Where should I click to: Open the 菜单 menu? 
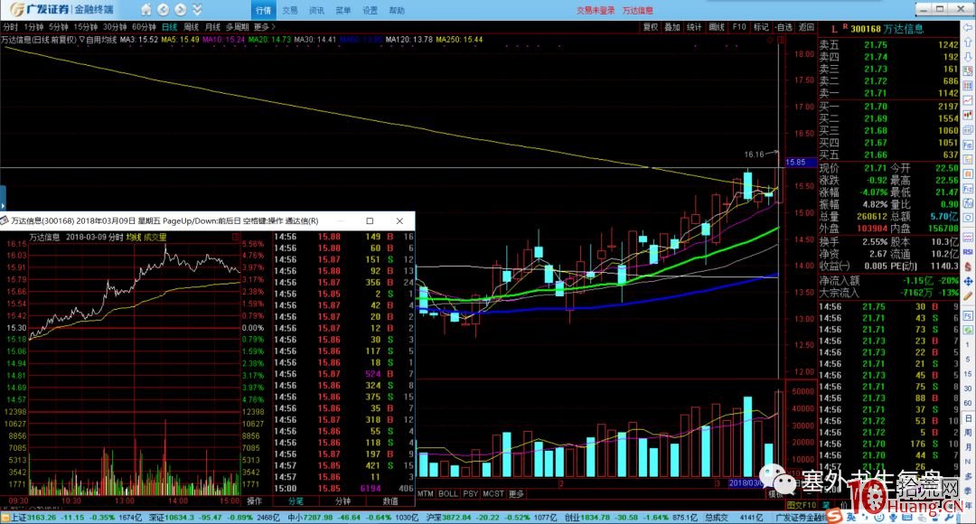[343, 11]
